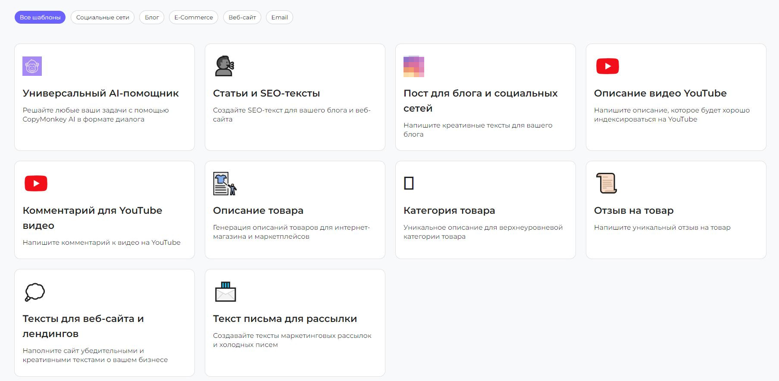This screenshot has width=779, height=381.
Task: Filter templates by Блог
Action: click(x=152, y=18)
